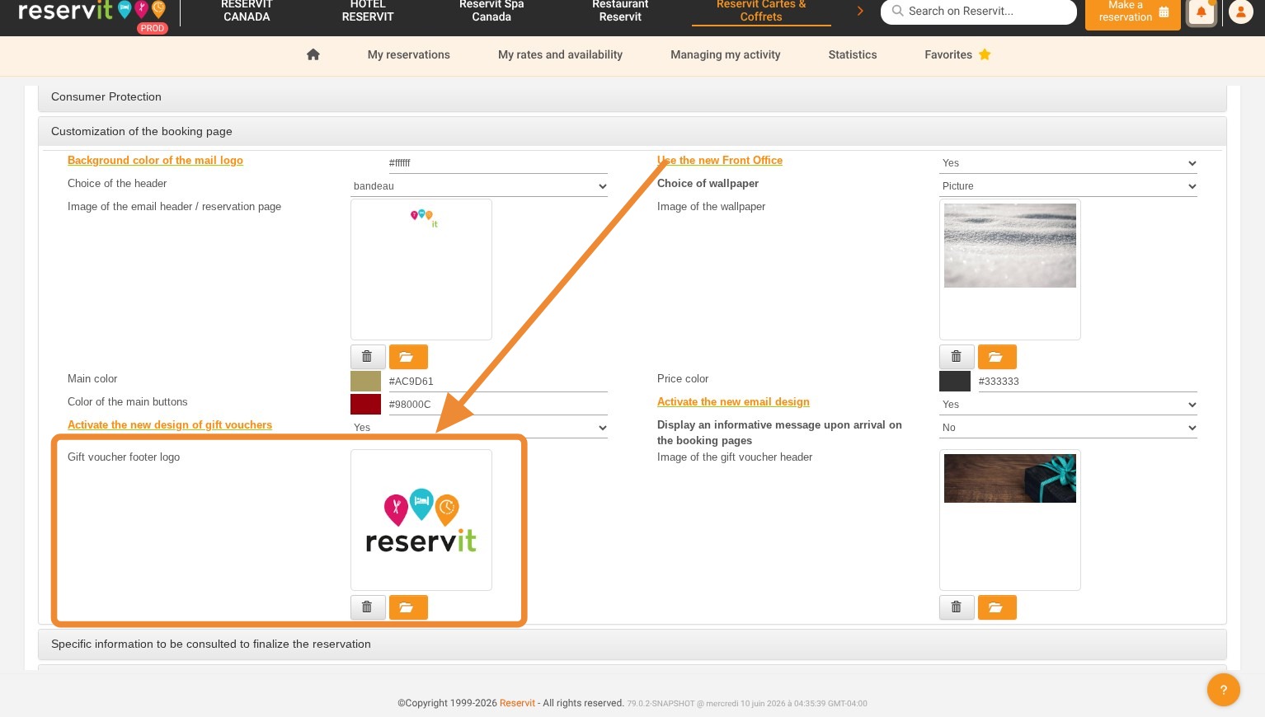Edit the Price color hex field #333333

[x=1087, y=382]
